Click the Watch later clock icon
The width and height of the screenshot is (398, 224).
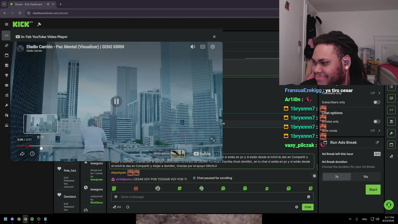[32, 154]
